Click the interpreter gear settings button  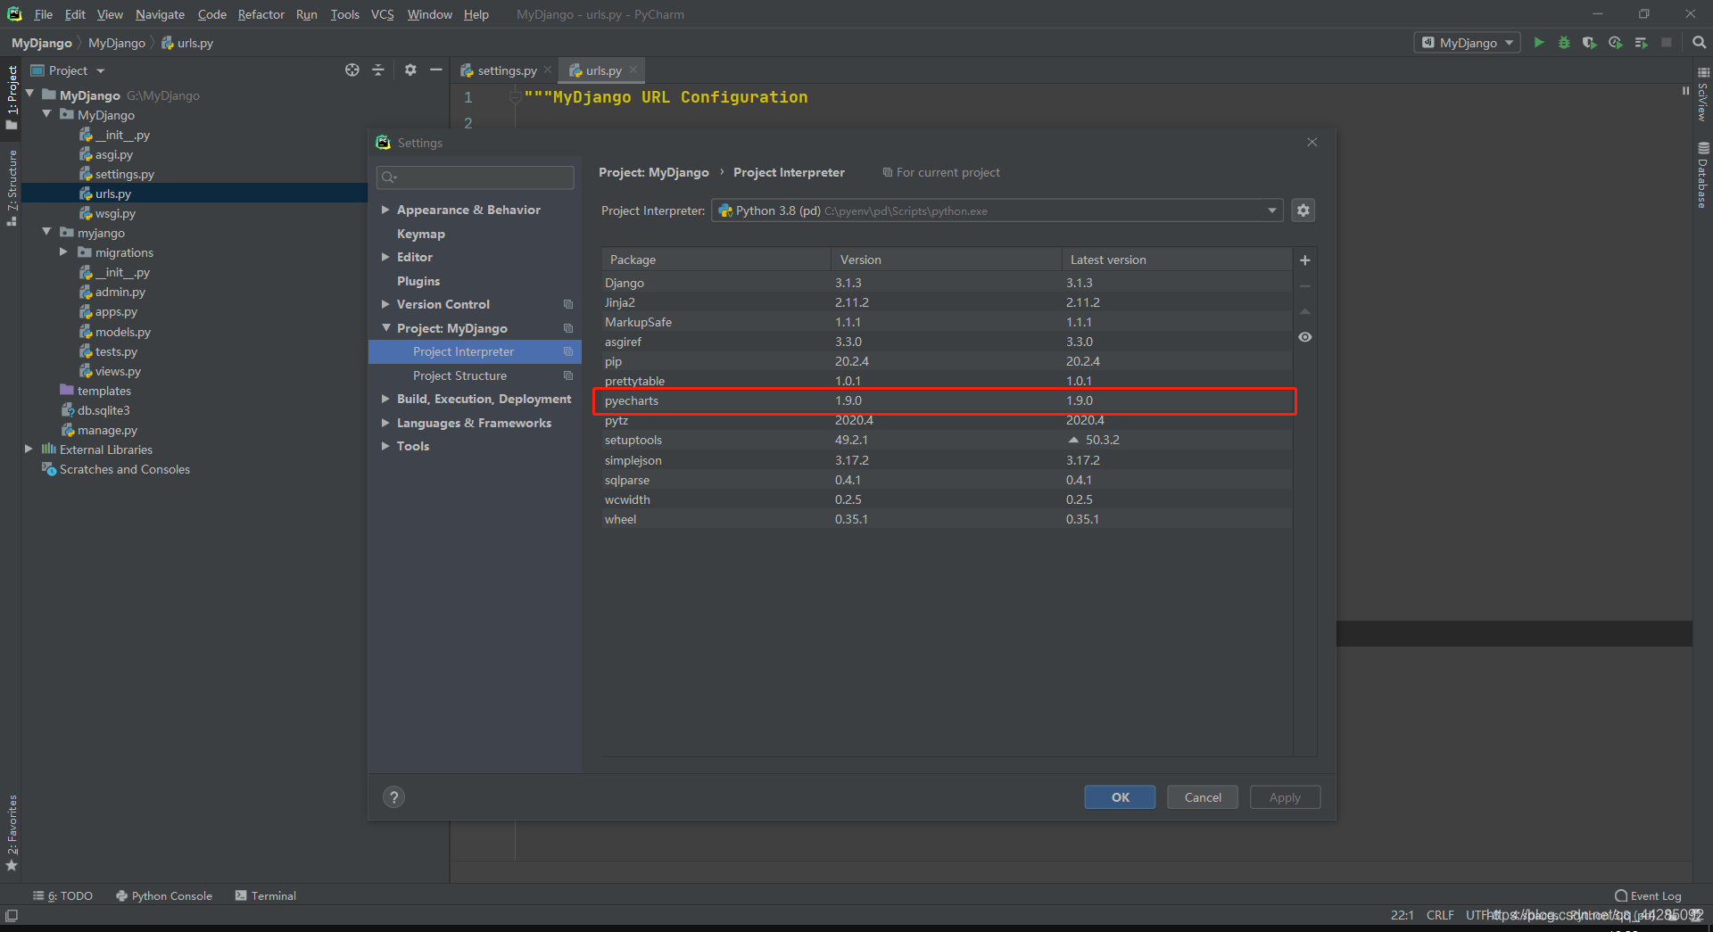[x=1303, y=210]
